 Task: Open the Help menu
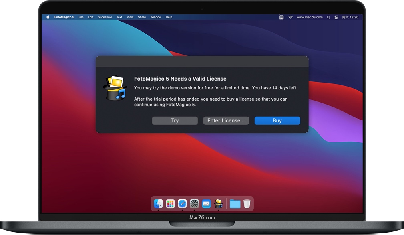point(169,17)
